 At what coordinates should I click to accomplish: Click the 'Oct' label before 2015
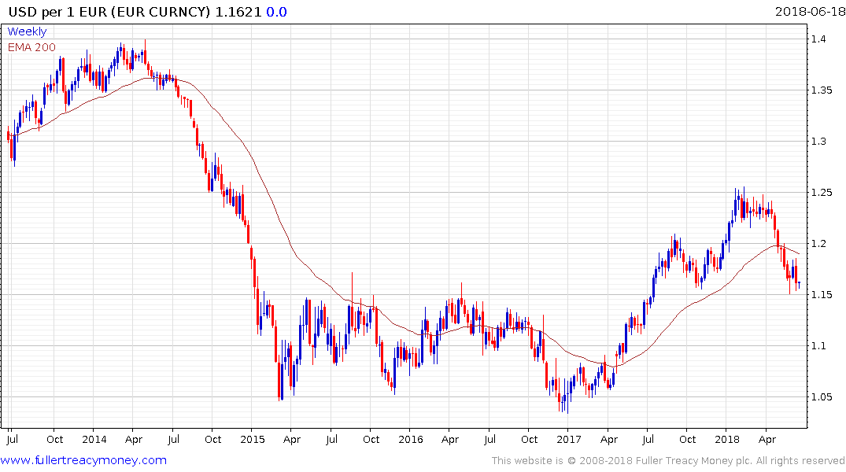coord(212,440)
